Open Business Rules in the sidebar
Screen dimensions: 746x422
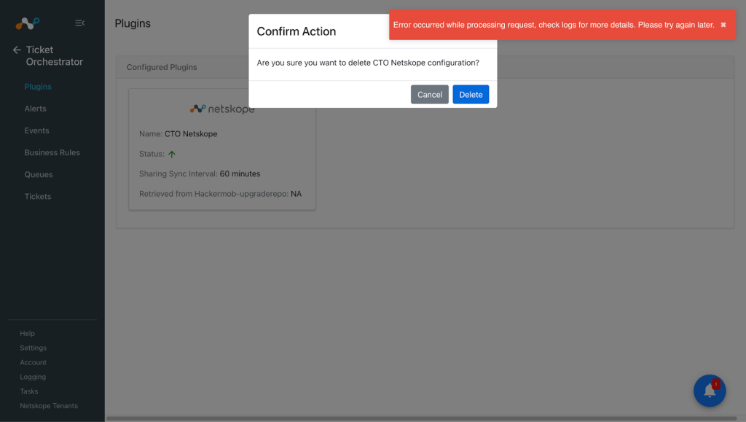(52, 152)
